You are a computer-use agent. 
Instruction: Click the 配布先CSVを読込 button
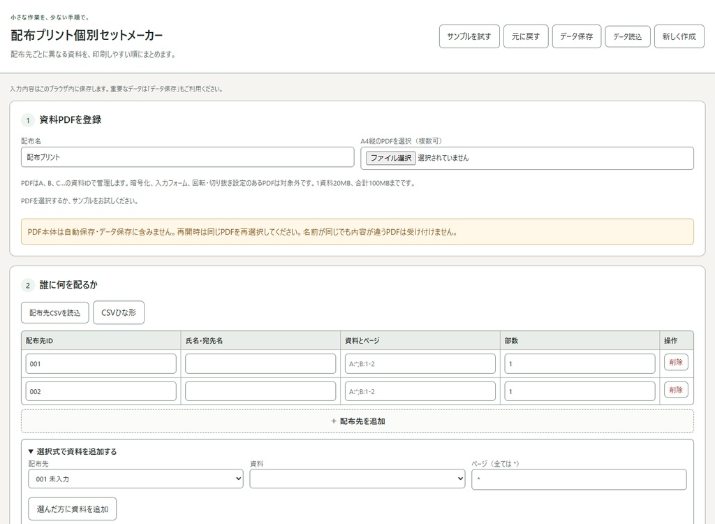(x=54, y=313)
